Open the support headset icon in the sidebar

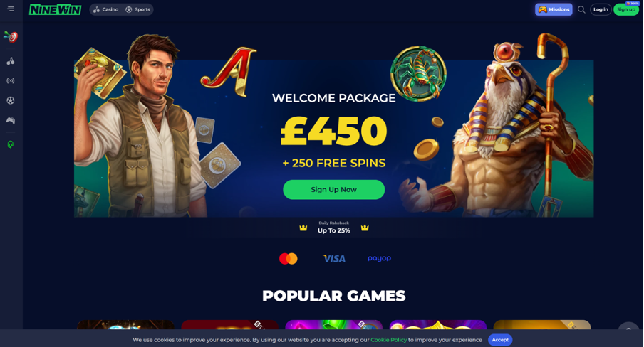point(11,144)
